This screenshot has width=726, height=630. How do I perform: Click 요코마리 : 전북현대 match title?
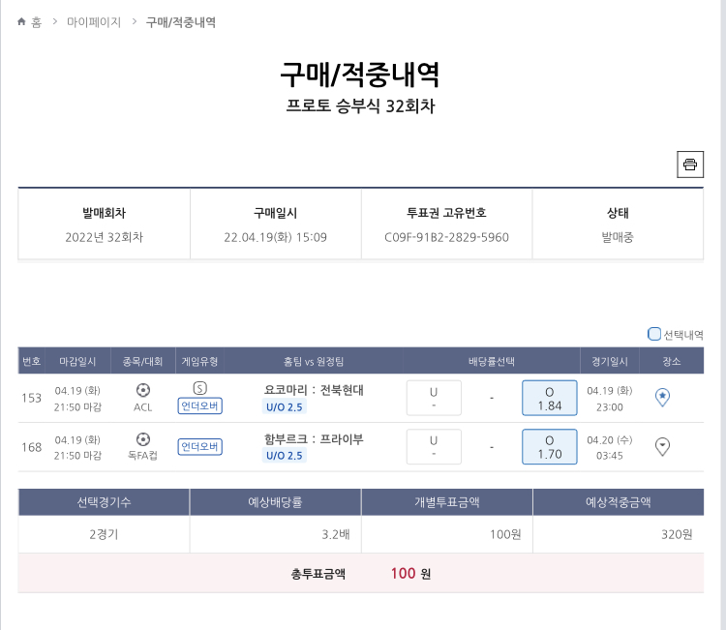tap(314, 390)
